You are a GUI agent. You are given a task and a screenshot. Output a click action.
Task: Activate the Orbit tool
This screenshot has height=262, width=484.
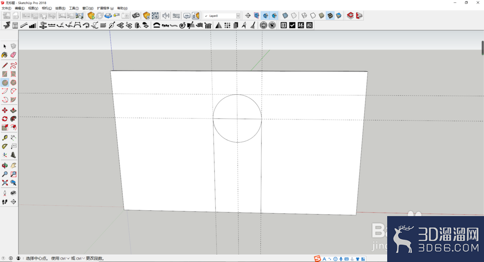(5, 165)
